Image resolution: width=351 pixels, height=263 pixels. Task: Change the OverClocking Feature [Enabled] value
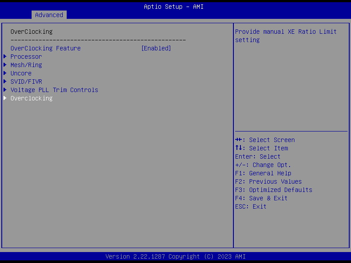point(156,48)
